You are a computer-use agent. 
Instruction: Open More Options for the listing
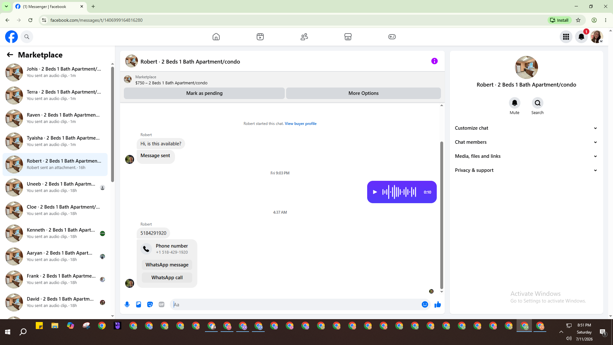coord(363,93)
